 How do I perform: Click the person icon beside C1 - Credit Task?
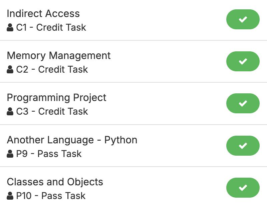coord(10,27)
